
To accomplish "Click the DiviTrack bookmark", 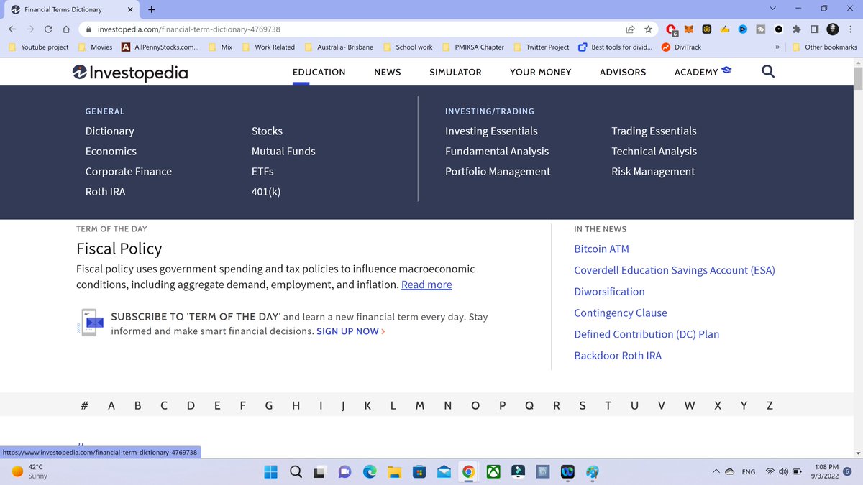I will click(681, 47).
